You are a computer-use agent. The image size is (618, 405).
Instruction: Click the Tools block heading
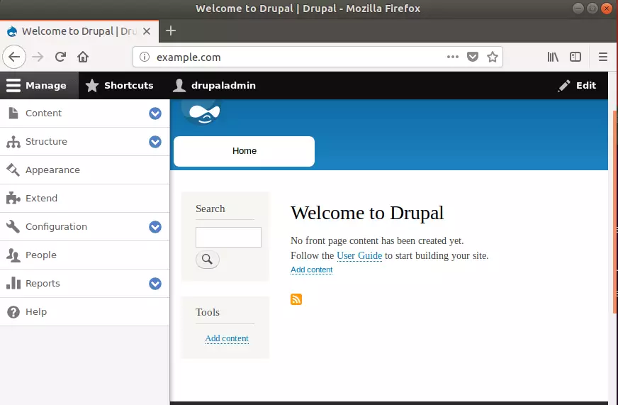[x=208, y=312]
